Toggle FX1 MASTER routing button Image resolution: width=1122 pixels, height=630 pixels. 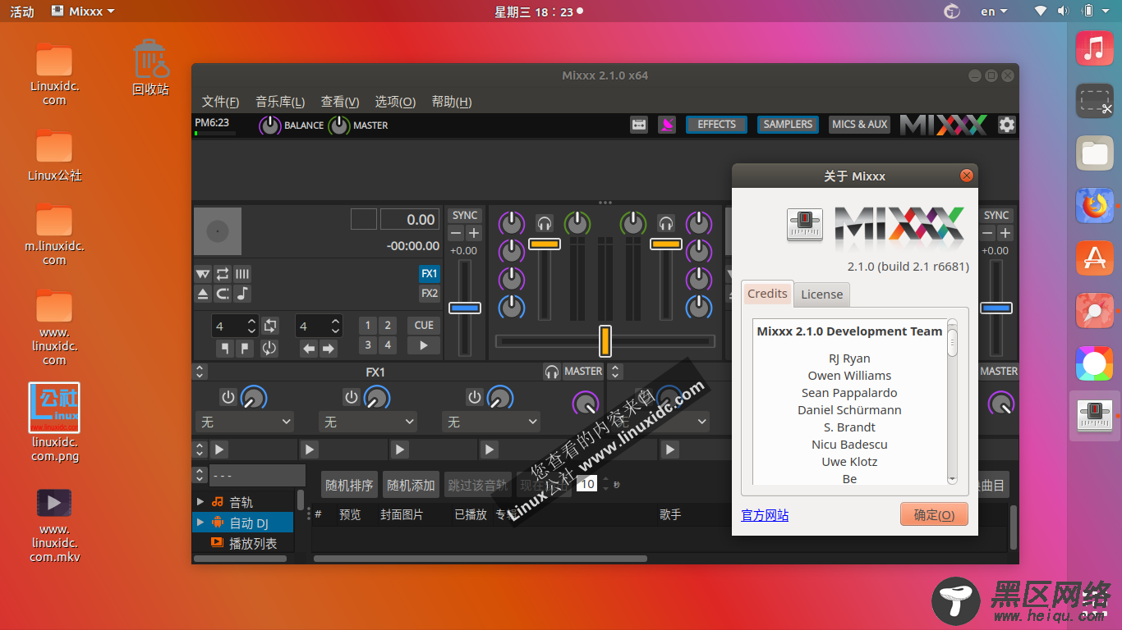click(583, 372)
